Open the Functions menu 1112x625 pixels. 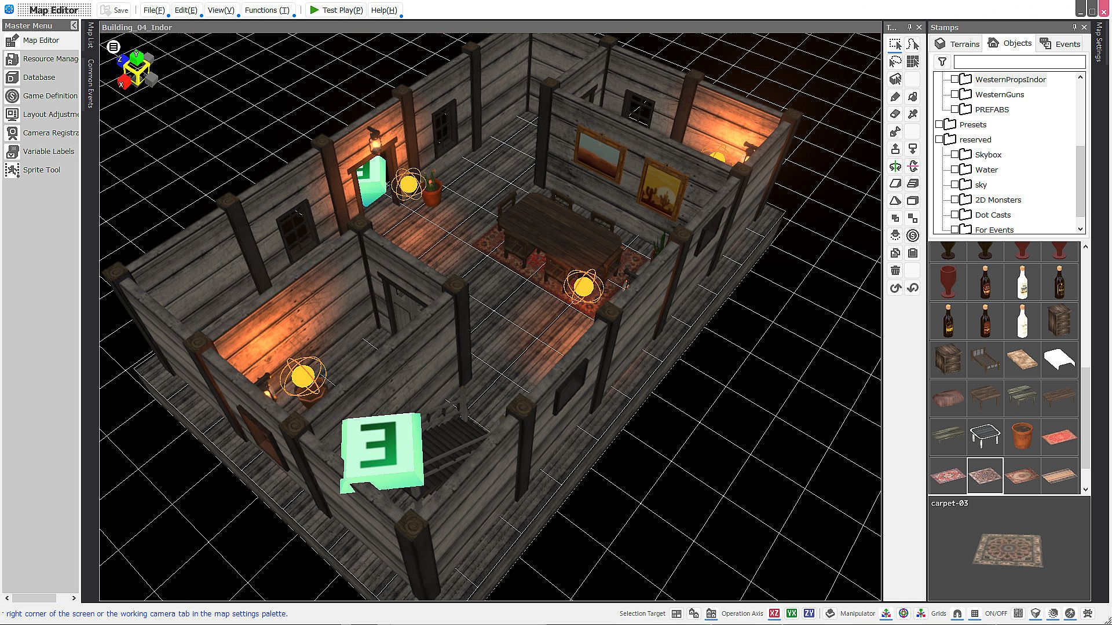(x=267, y=10)
